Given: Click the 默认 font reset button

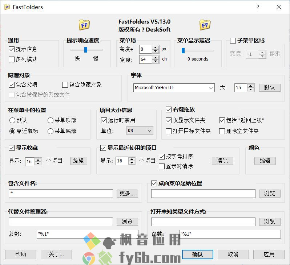Looking at the screenshot, I should [x=270, y=88].
